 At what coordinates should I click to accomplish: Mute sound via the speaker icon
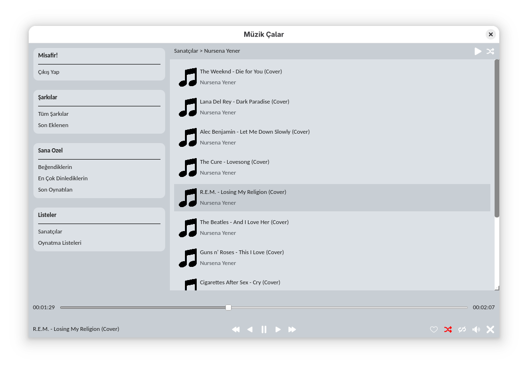point(476,329)
